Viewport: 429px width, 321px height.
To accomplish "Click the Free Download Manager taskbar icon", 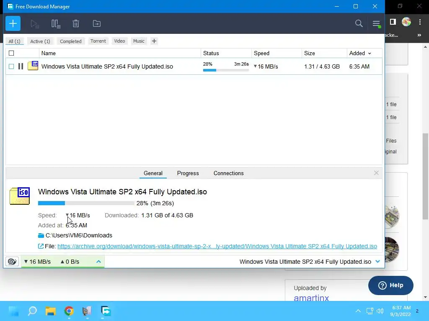I will point(106,311).
